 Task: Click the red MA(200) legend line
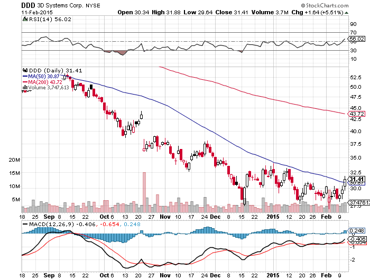[x=25, y=82]
